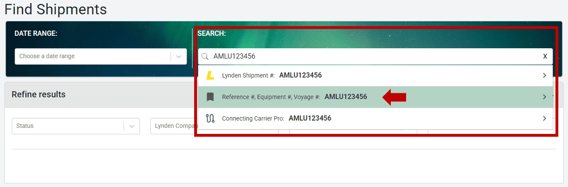This screenshot has height=187, width=568.
Task: Select Connecting Carrier Pro AMLU123456 suggestion
Action: 375,118
